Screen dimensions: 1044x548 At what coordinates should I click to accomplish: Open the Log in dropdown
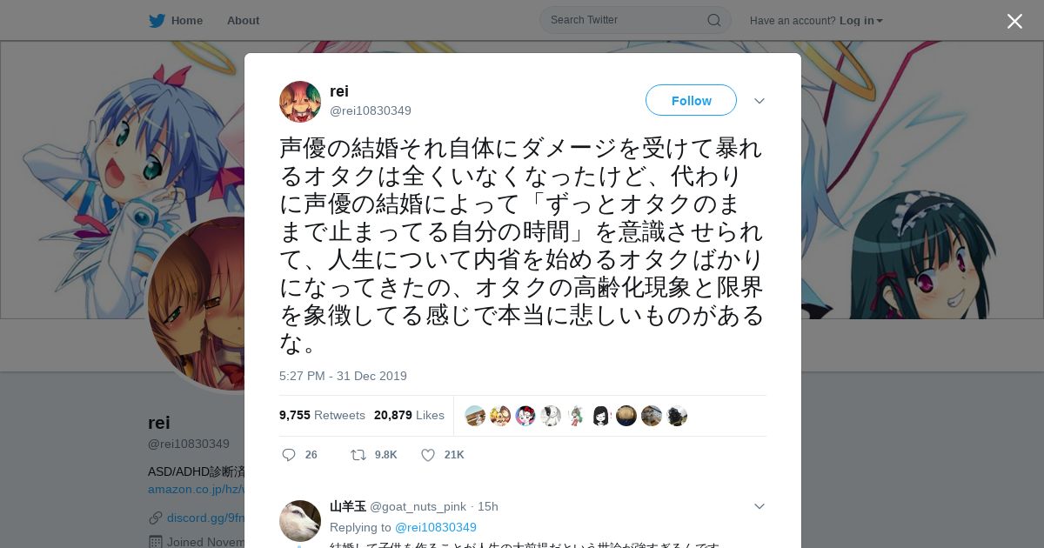(x=861, y=21)
